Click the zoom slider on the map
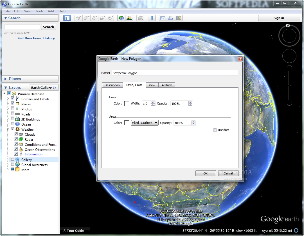The width and height of the screenshot is (304, 236). tap(289, 85)
